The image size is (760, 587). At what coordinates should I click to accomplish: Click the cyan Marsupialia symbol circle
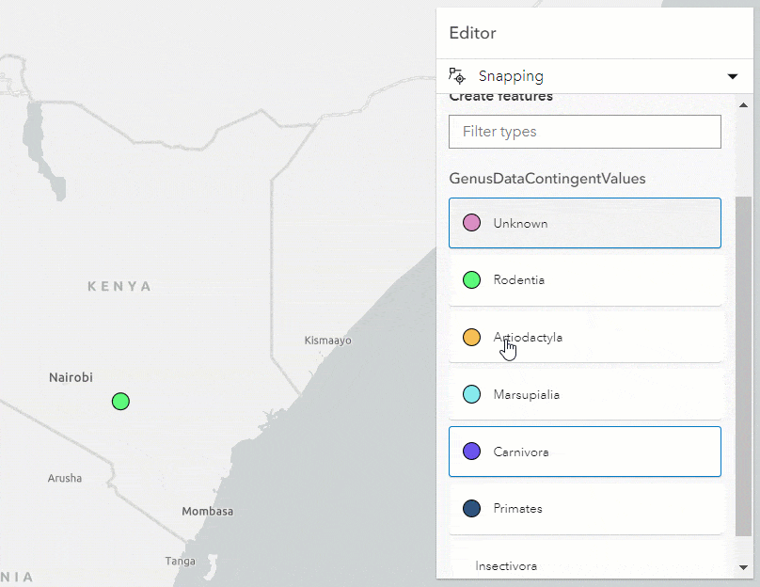[x=471, y=394]
